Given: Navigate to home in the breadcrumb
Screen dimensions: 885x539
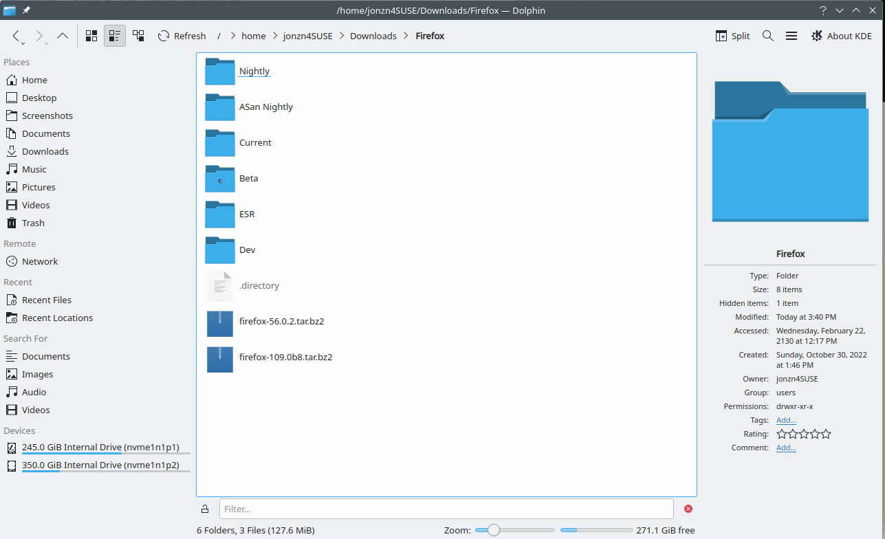Looking at the screenshot, I should point(254,36).
